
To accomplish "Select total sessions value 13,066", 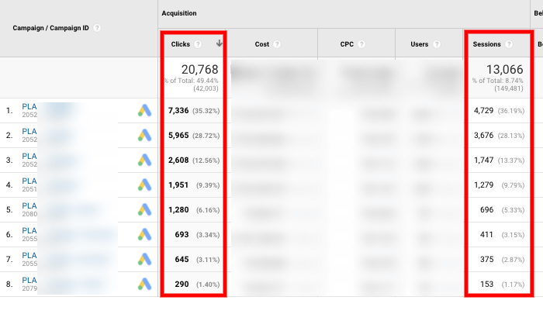I will [x=504, y=70].
